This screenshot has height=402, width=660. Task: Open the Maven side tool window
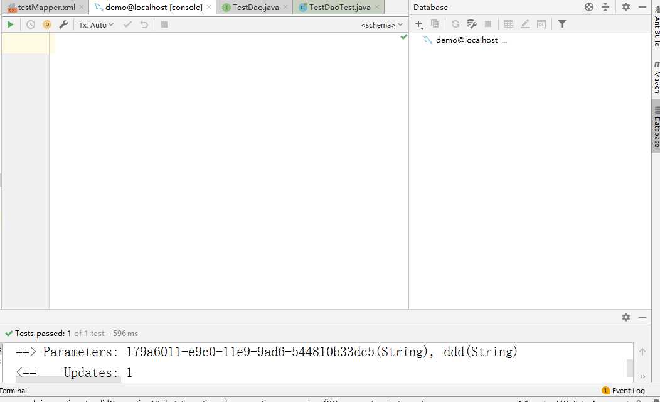(656, 77)
